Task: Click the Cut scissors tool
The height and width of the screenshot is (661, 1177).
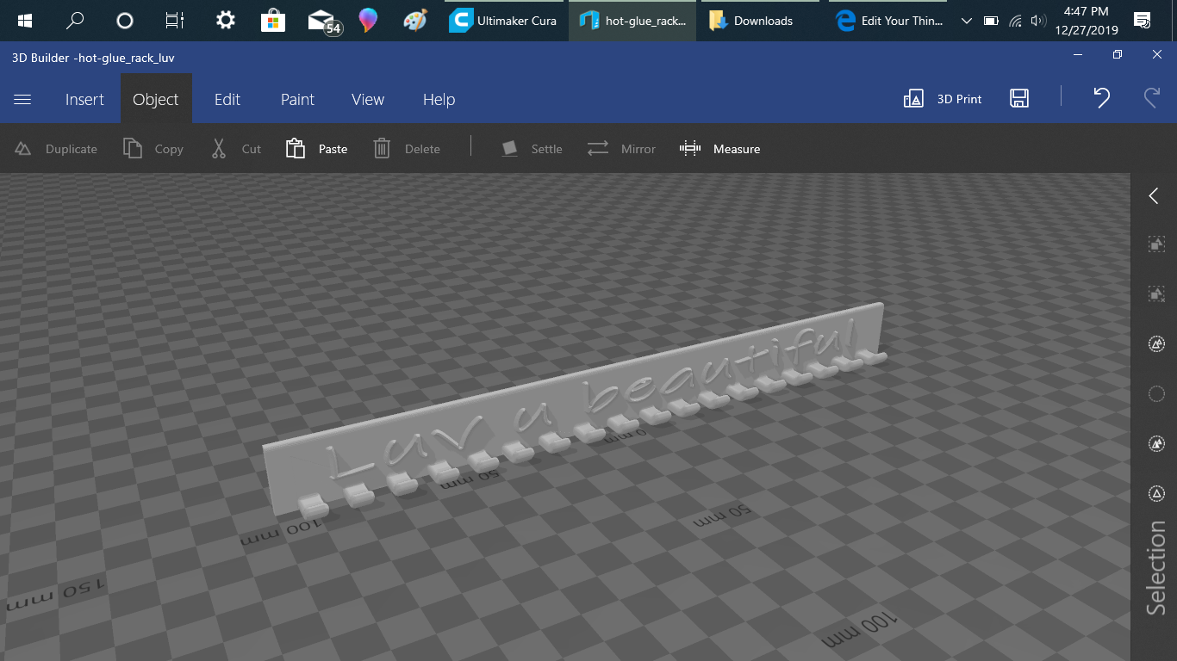Action: tap(235, 149)
